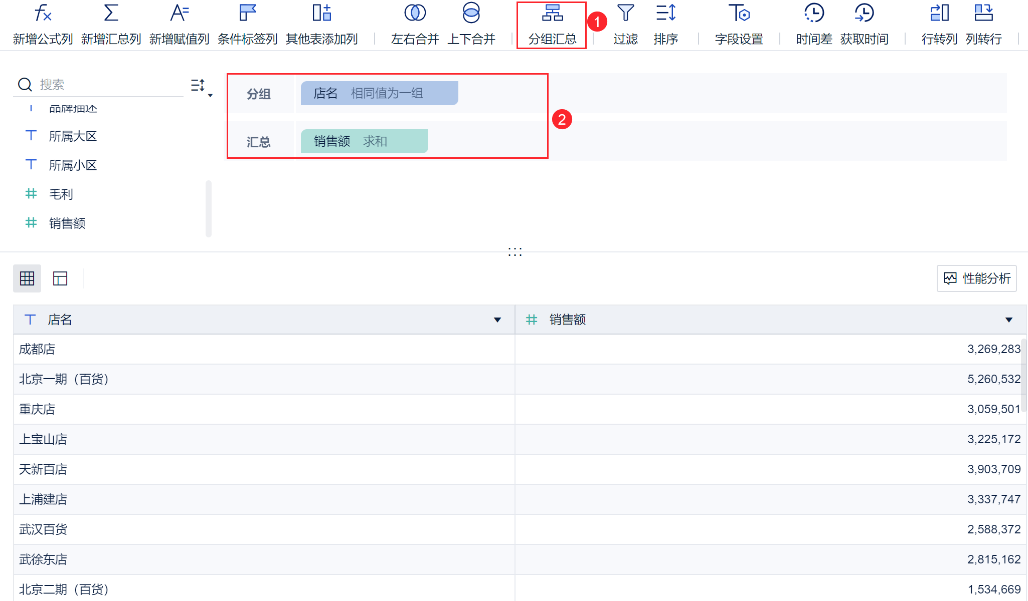Click the 店名 grouping field chip
This screenshot has width=1028, height=601.
(x=379, y=93)
